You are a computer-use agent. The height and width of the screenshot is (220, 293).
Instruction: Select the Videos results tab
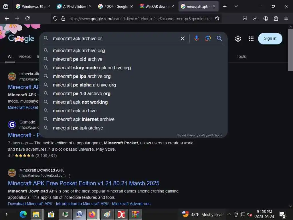point(25,56)
